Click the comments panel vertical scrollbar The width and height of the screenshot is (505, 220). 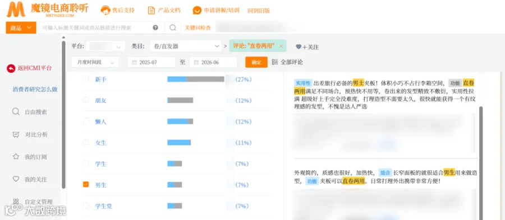click(x=481, y=163)
